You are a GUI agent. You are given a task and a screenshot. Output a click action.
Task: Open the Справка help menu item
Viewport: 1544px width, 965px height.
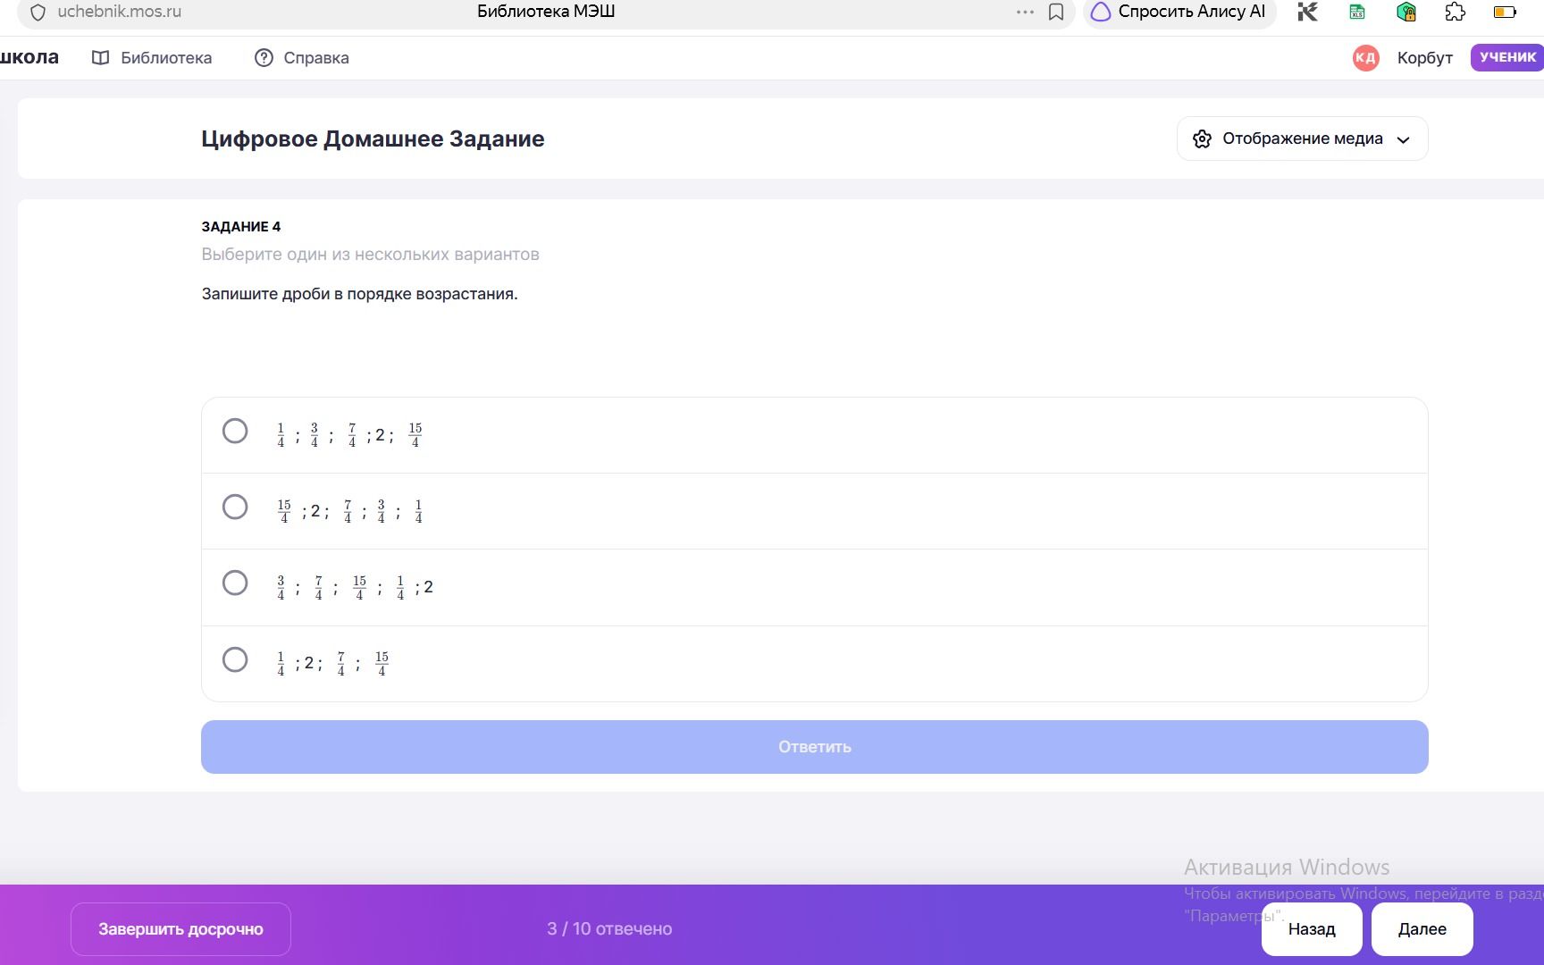[302, 58]
